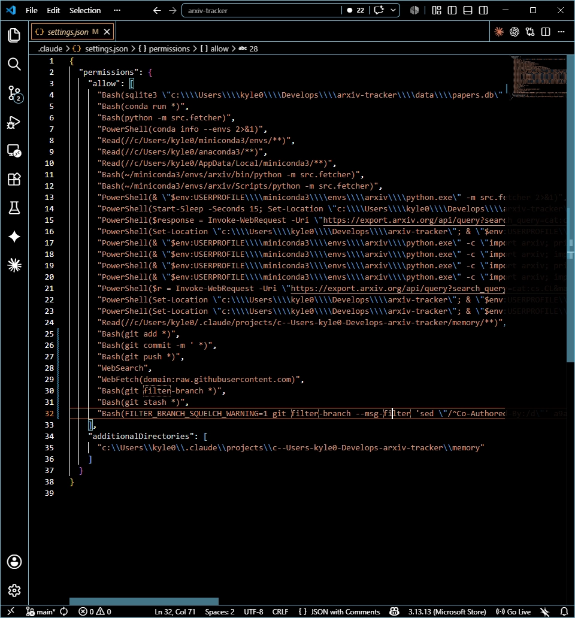Open the Explorer view in activity bar

pos(14,35)
